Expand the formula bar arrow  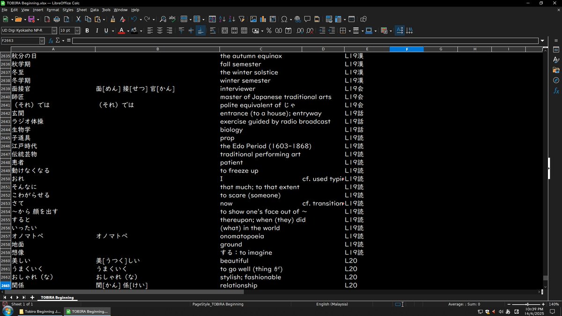[x=542, y=41]
